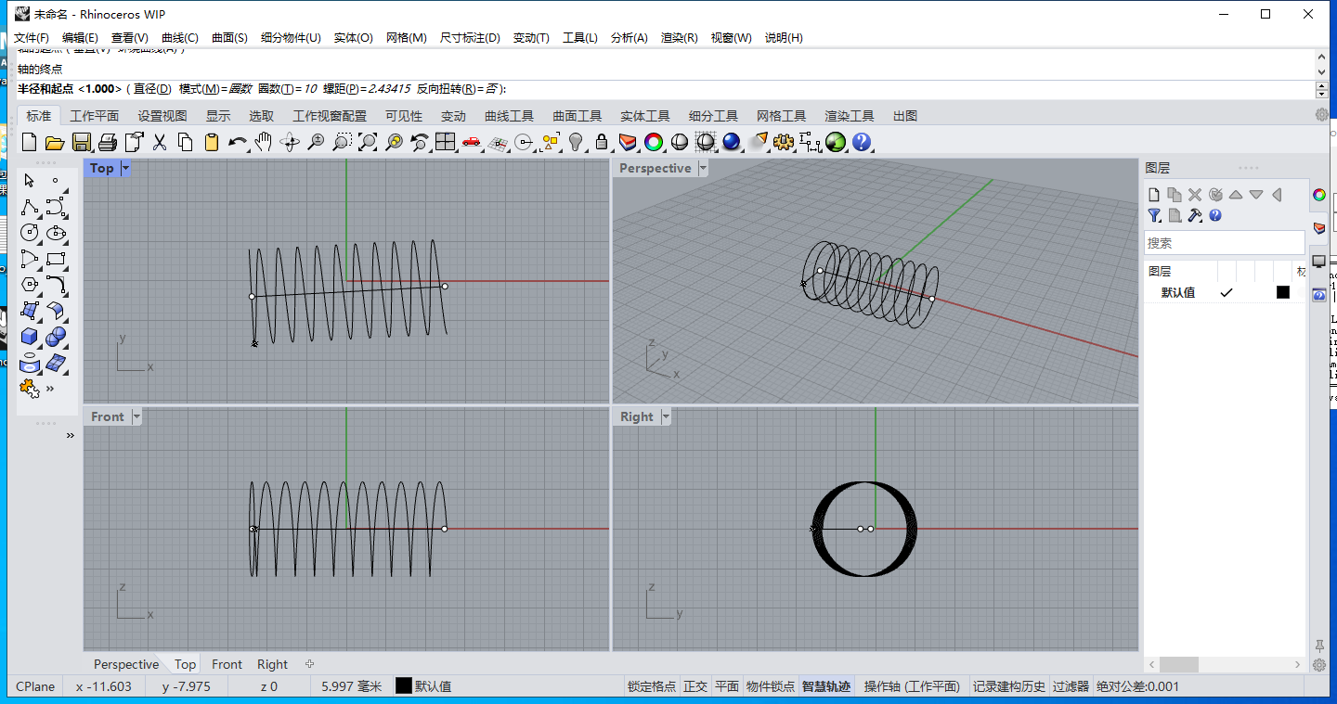Open the Right viewport dropdown arrow
This screenshot has height=704, width=1337.
pyautogui.click(x=666, y=416)
